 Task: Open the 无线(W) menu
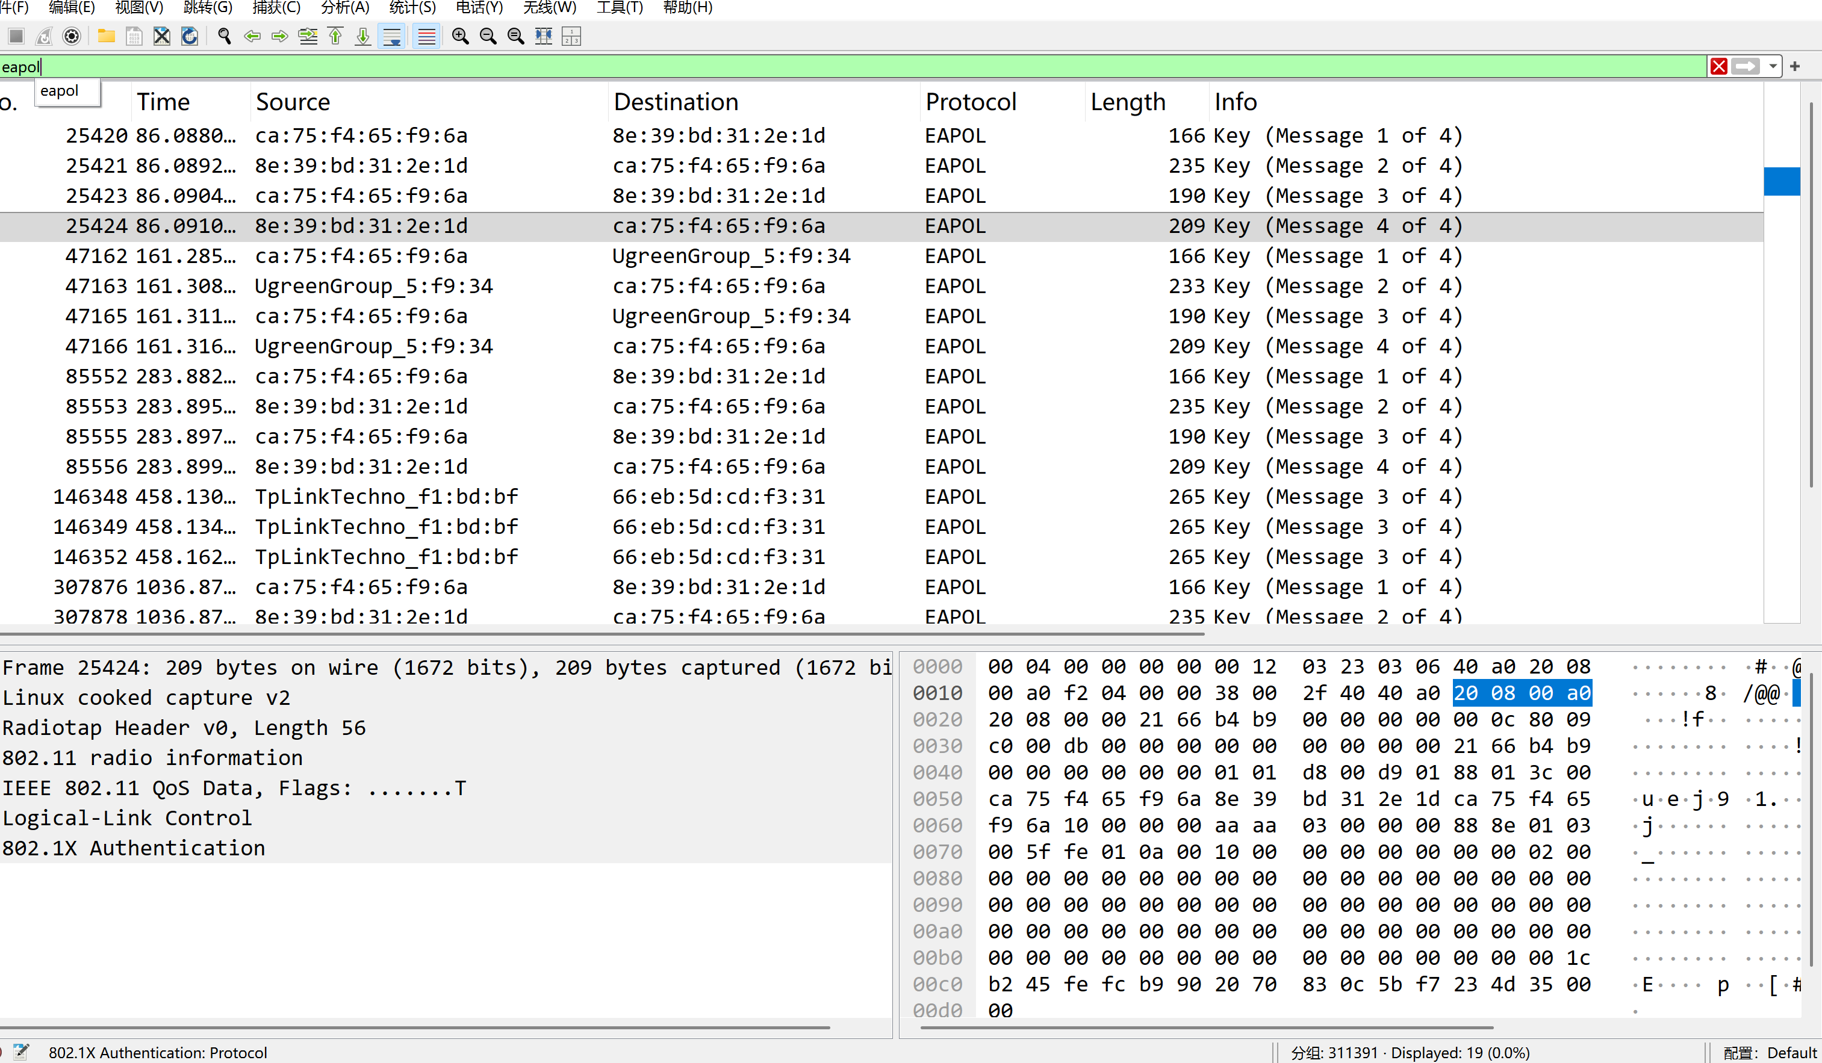pyautogui.click(x=550, y=8)
